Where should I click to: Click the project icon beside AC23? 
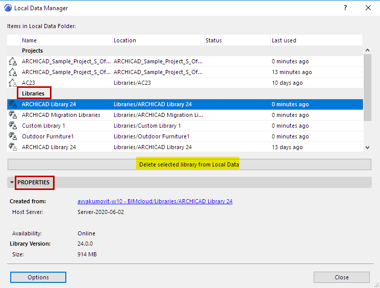click(13, 83)
